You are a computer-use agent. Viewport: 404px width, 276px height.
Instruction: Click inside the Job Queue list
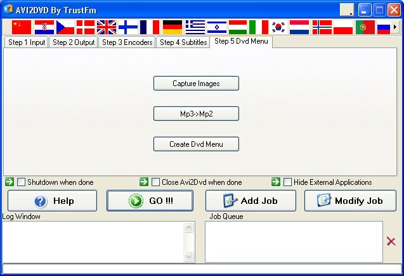click(x=294, y=242)
